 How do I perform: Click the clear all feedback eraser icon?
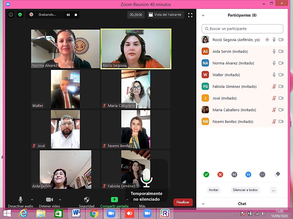pos(278,174)
